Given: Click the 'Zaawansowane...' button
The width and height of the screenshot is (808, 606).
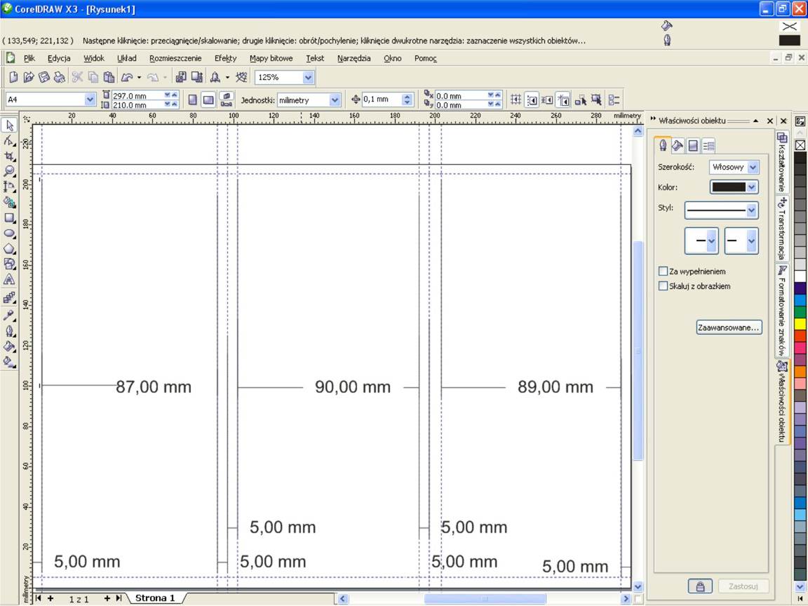Looking at the screenshot, I should [729, 328].
